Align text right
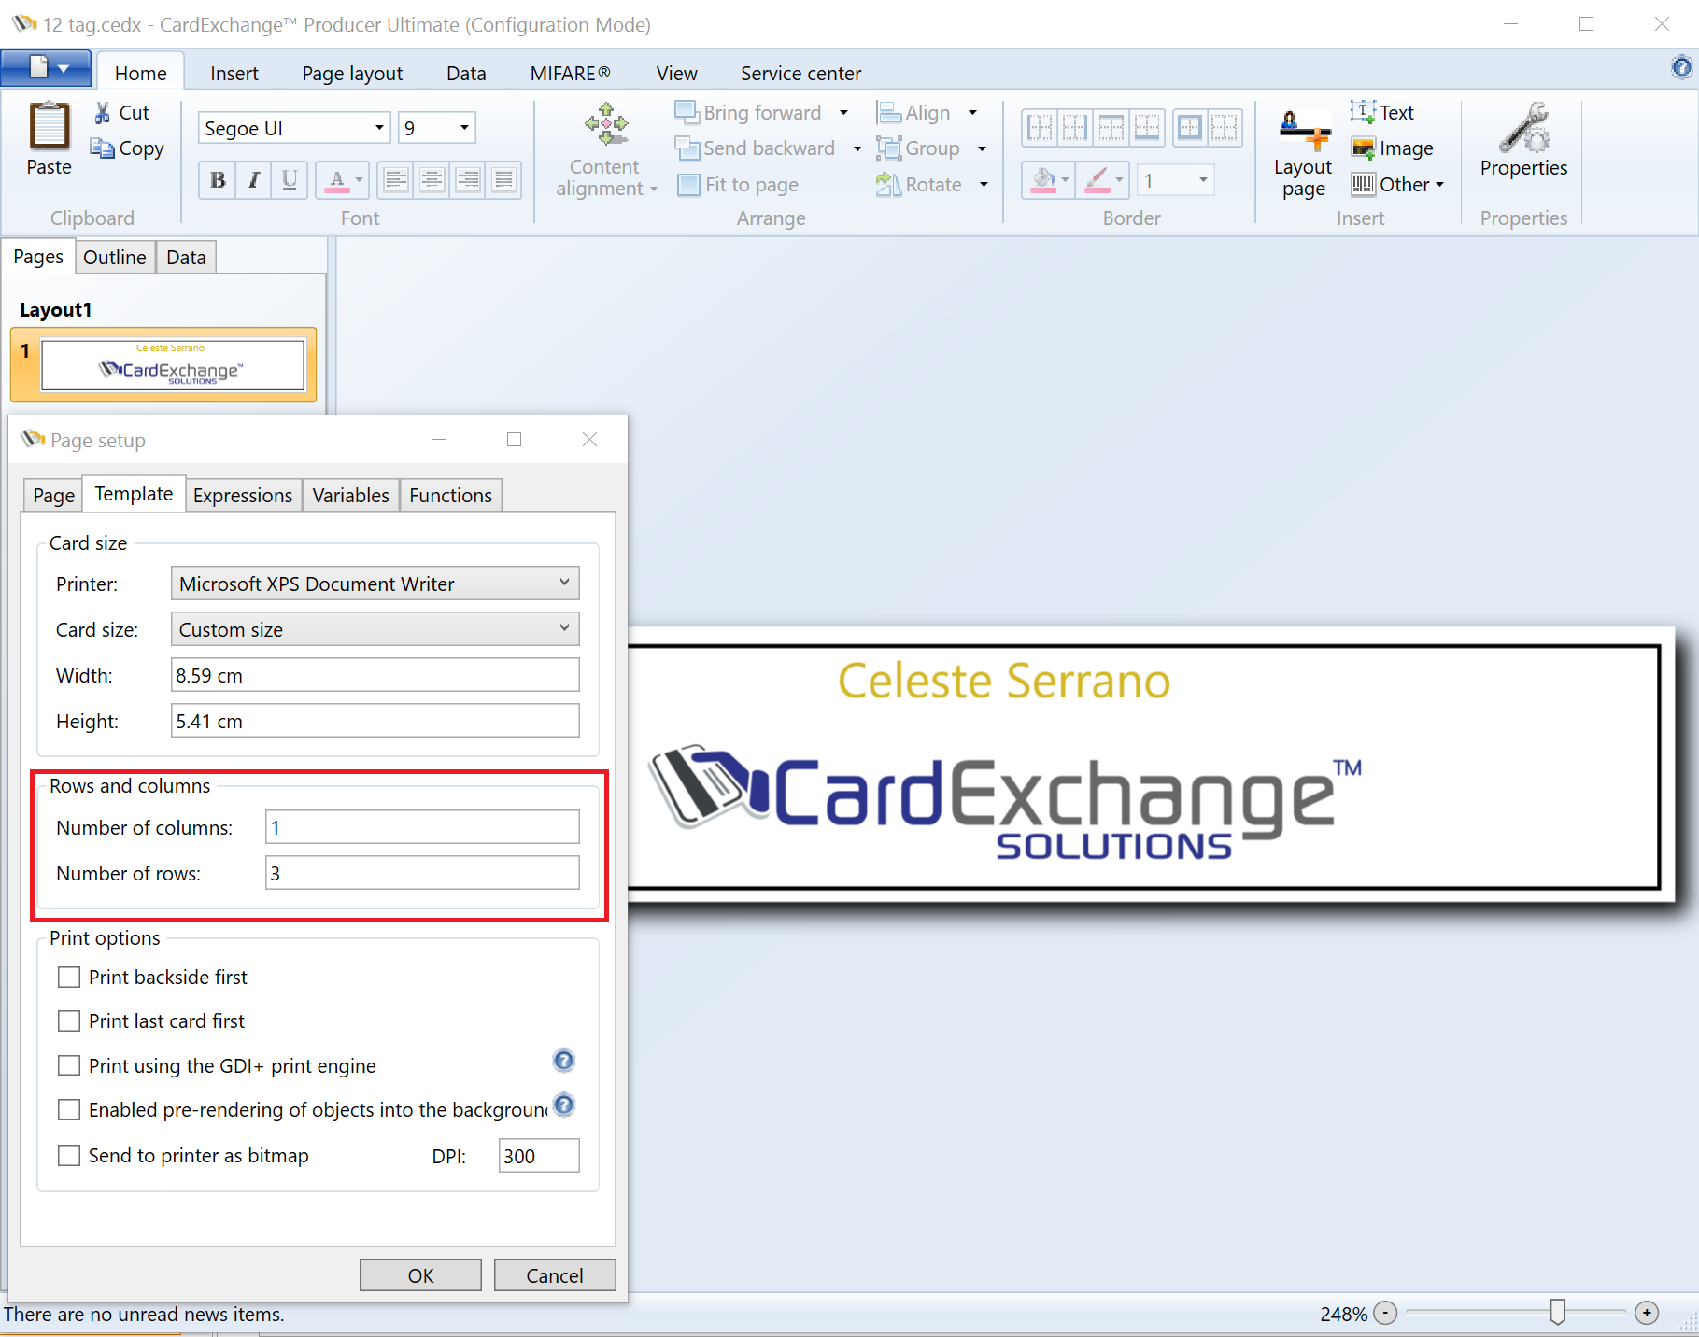 coord(468,180)
